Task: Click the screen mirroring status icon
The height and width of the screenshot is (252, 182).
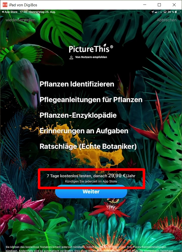Action: 165,12
